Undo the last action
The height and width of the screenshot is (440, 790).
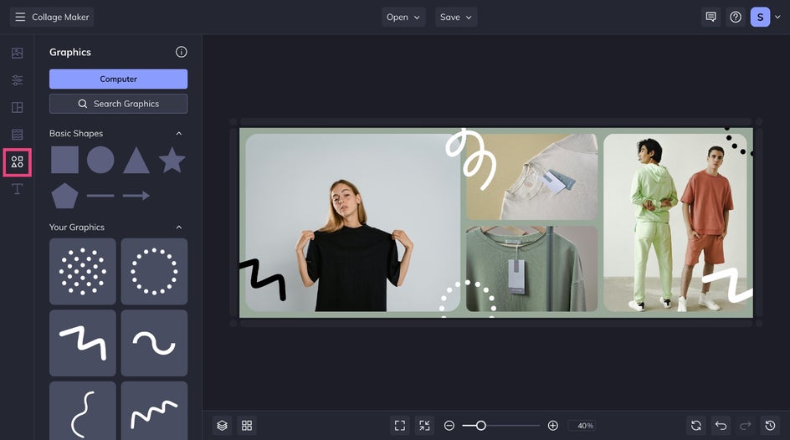click(x=721, y=426)
